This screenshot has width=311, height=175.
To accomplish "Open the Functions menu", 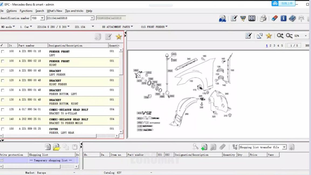I will (26, 11).
